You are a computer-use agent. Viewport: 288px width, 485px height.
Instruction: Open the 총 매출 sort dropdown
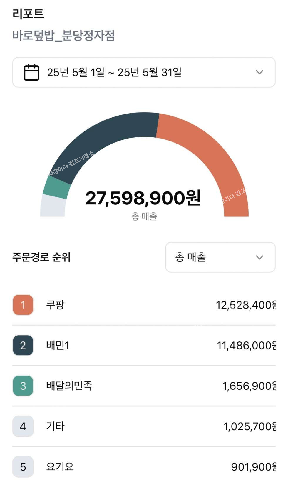(220, 257)
